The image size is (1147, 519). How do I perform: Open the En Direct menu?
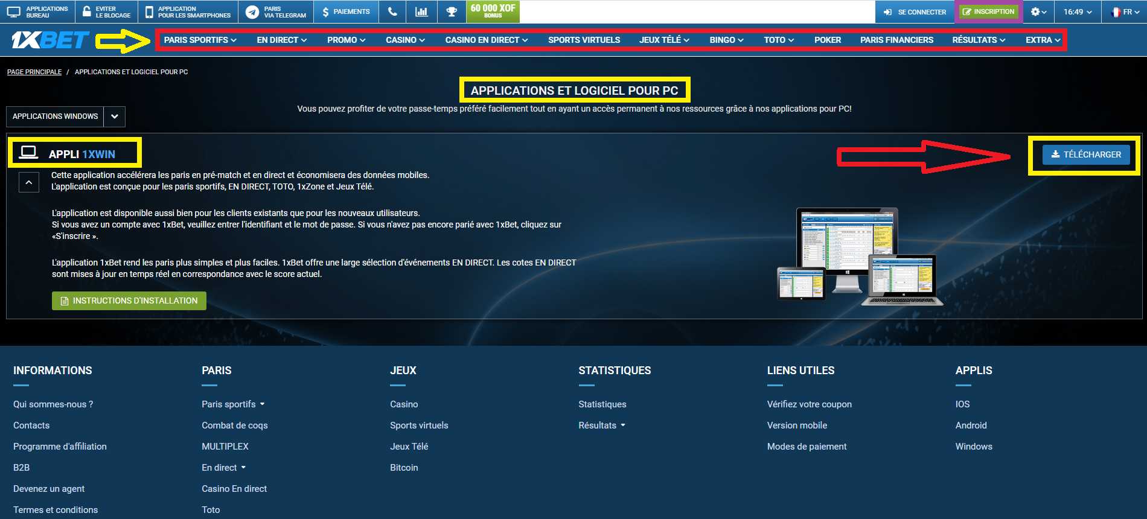[x=282, y=40]
